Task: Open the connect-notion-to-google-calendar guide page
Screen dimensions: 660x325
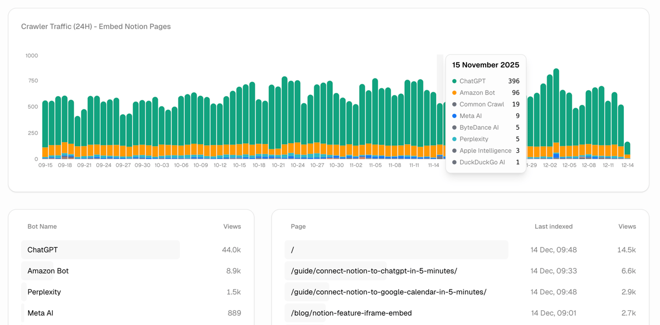Action: [388, 292]
